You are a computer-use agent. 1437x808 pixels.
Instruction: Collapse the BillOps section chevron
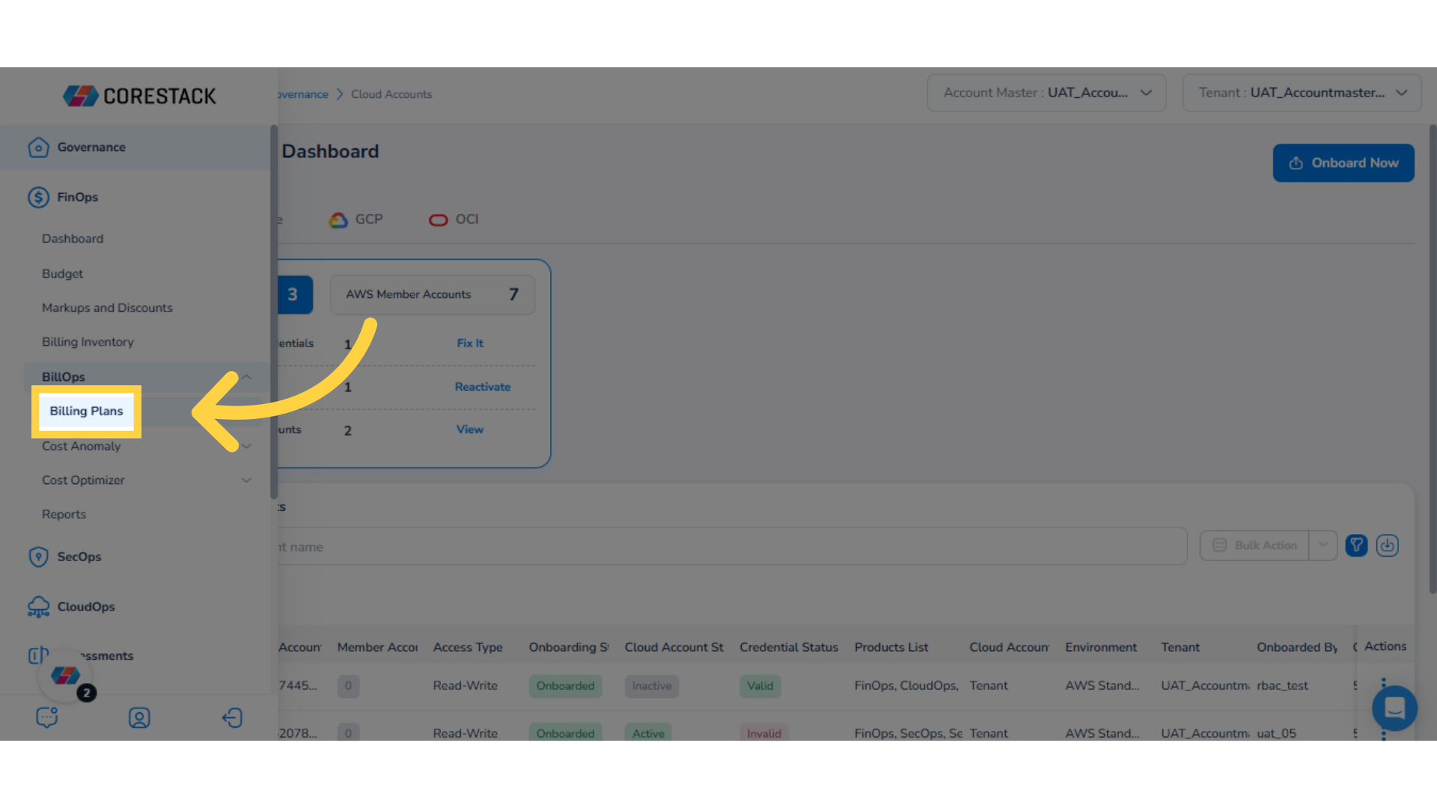pyautogui.click(x=246, y=377)
